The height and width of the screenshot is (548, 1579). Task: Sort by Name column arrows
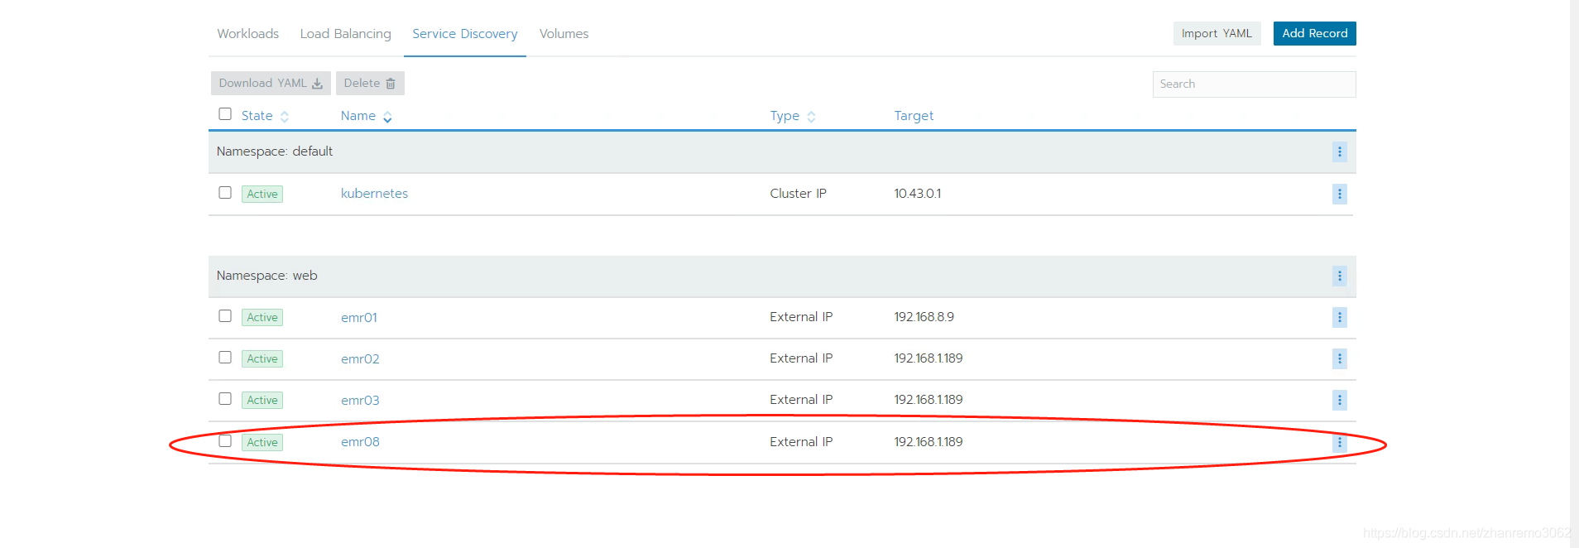[x=387, y=117]
